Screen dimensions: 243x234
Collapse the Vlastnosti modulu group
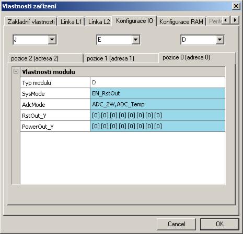pyautogui.click(x=16, y=71)
